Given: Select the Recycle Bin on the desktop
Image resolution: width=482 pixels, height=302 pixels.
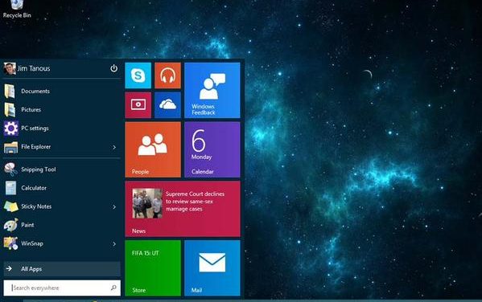Looking at the screenshot, I should click(17, 9).
